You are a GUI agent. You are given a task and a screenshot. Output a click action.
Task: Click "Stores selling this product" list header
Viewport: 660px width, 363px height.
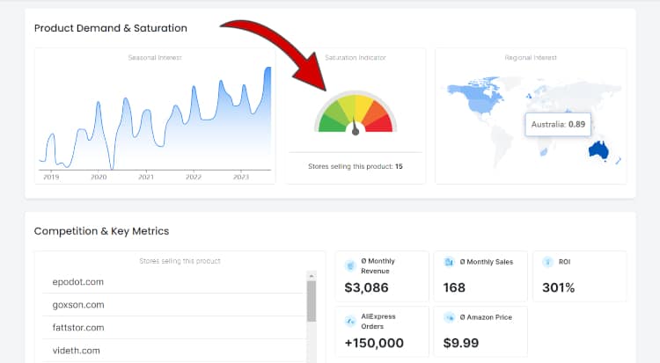point(180,261)
